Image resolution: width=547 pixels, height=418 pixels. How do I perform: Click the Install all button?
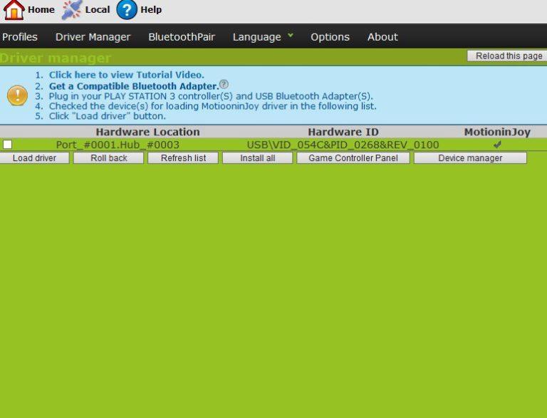click(257, 158)
